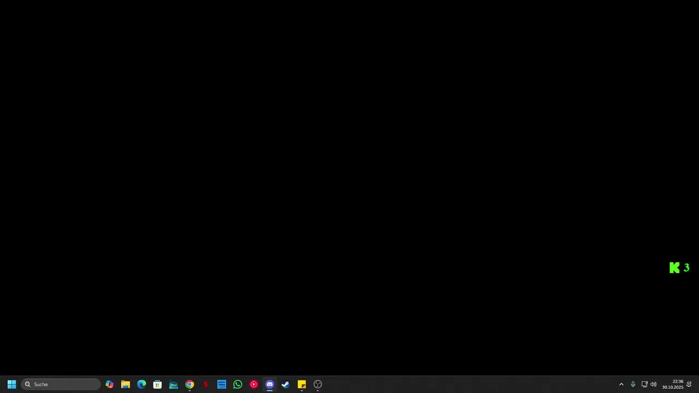Viewport: 699px width, 393px height.
Task: Launch Prime Video from the taskbar
Action: click(222, 384)
